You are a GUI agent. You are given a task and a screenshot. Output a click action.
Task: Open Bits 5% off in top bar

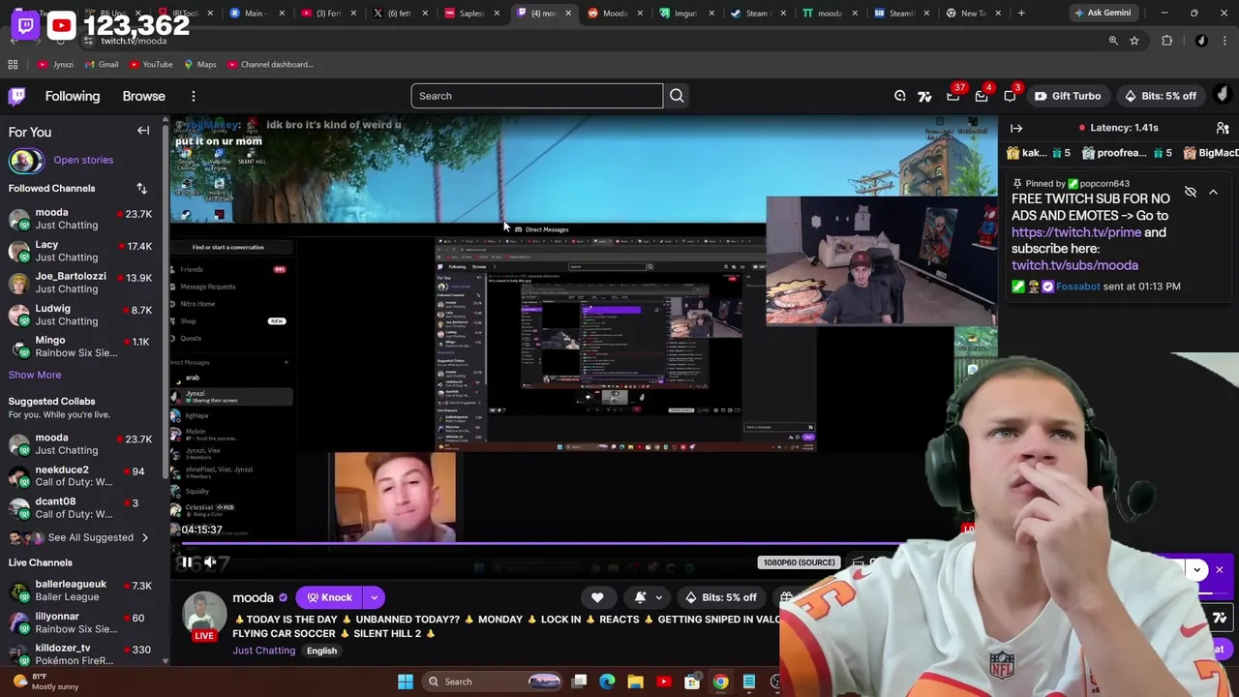[1160, 96]
